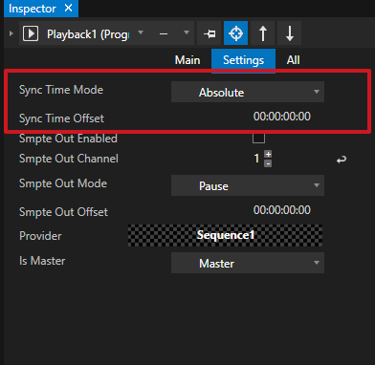This screenshot has height=365, width=375.
Task: Click the reset arrow for Smpte Out Channel
Action: (x=342, y=160)
